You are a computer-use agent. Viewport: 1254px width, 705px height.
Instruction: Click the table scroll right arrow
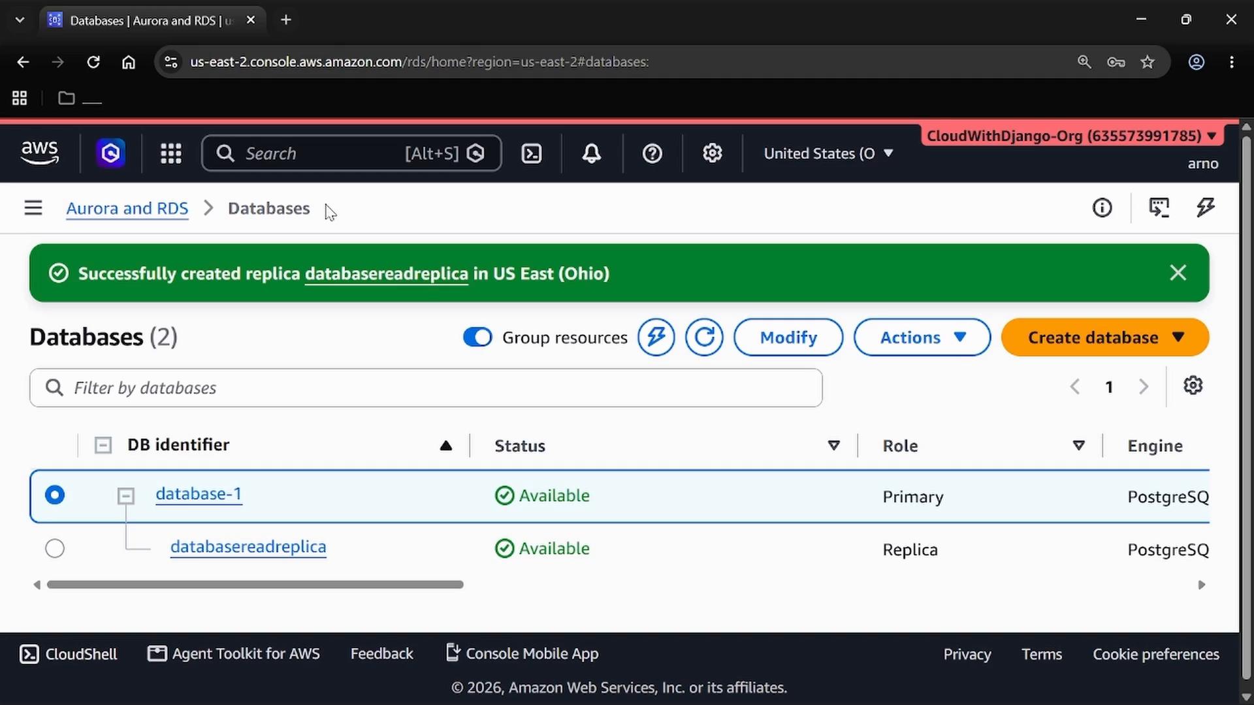coord(1202,585)
